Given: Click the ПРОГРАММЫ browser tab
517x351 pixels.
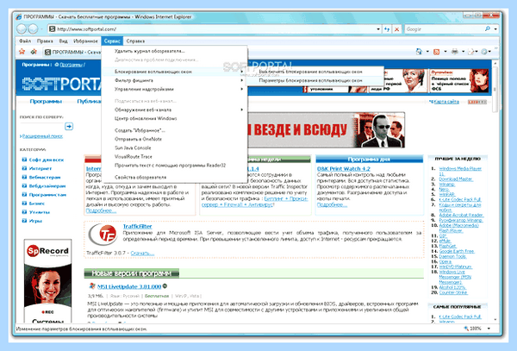Looking at the screenshot, I should [x=72, y=52].
